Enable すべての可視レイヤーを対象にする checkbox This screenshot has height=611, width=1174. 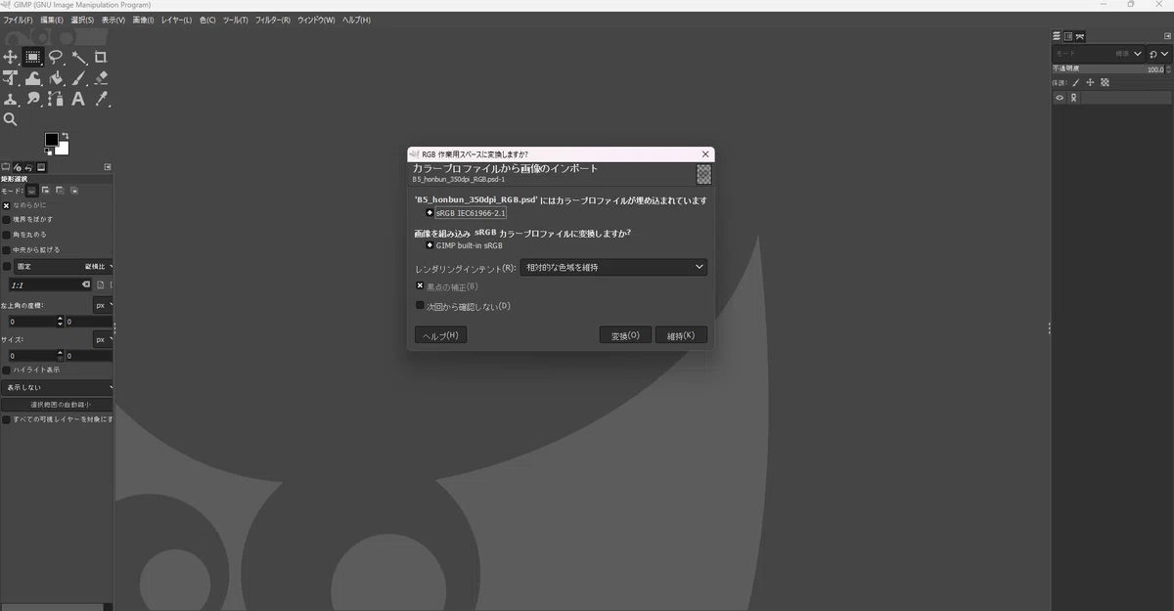coord(6,419)
